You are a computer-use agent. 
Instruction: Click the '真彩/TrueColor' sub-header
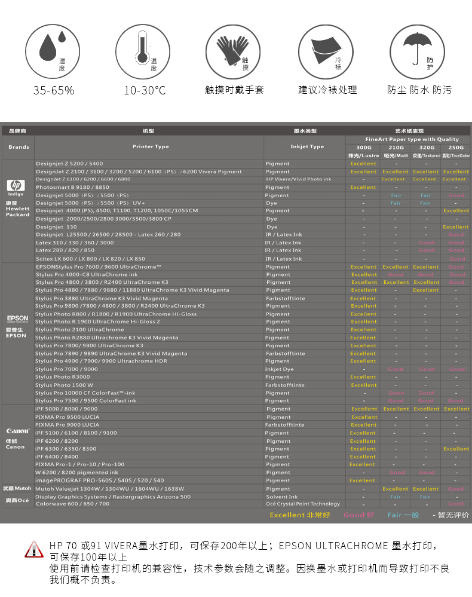tap(456, 156)
